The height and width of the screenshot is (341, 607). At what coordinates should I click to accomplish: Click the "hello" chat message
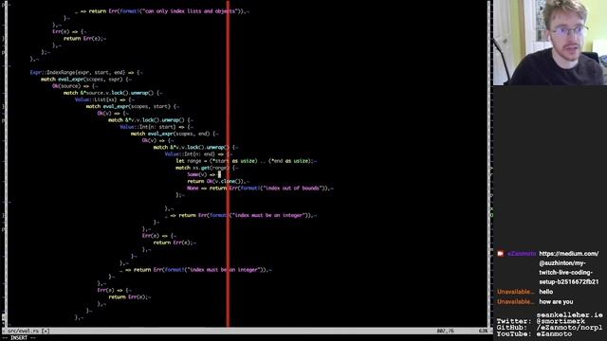[546, 292]
